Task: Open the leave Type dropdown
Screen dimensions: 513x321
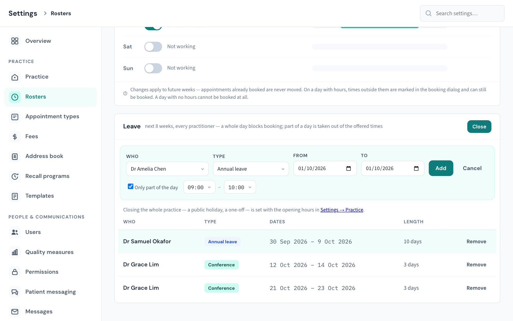Action: [x=251, y=169]
